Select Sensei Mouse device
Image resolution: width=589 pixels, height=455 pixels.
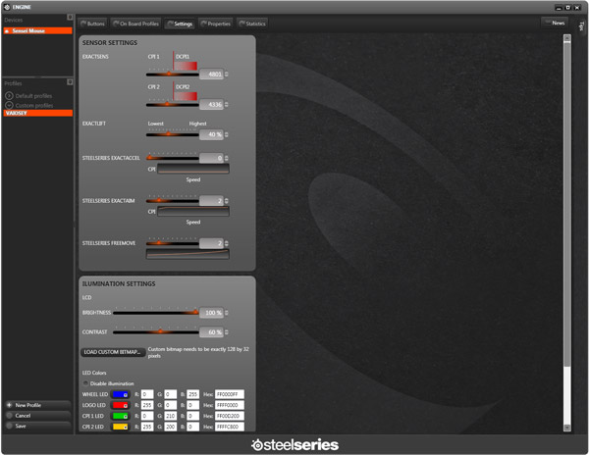(37, 30)
